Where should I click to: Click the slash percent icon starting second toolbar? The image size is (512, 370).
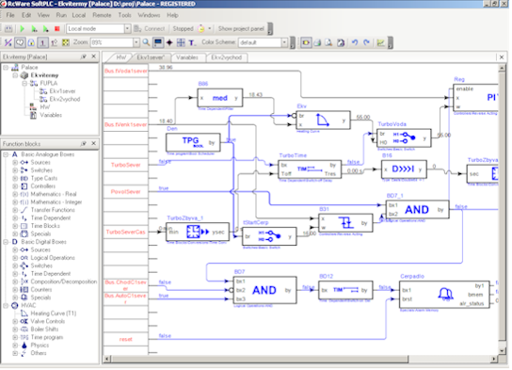click(x=8, y=42)
